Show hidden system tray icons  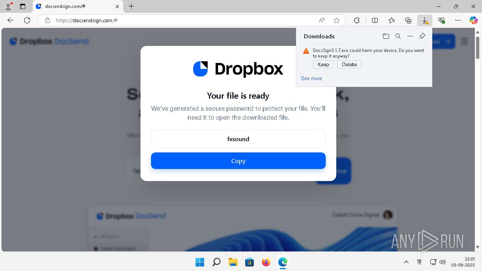tap(406, 262)
